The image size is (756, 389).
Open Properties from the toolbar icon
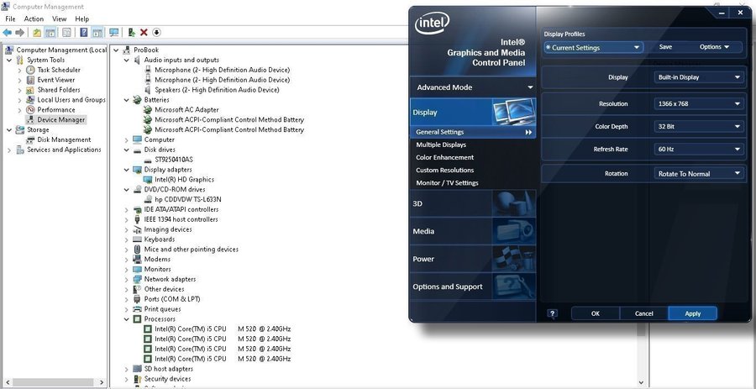(x=66, y=32)
